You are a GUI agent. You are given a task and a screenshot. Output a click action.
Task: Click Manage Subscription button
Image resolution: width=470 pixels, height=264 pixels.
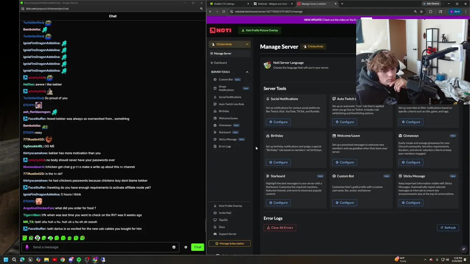(229, 243)
